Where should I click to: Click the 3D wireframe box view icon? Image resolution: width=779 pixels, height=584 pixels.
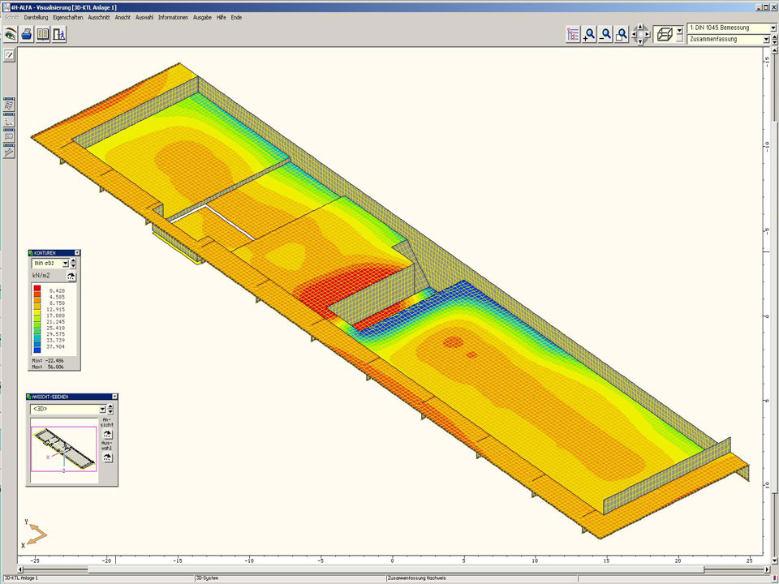pos(664,34)
